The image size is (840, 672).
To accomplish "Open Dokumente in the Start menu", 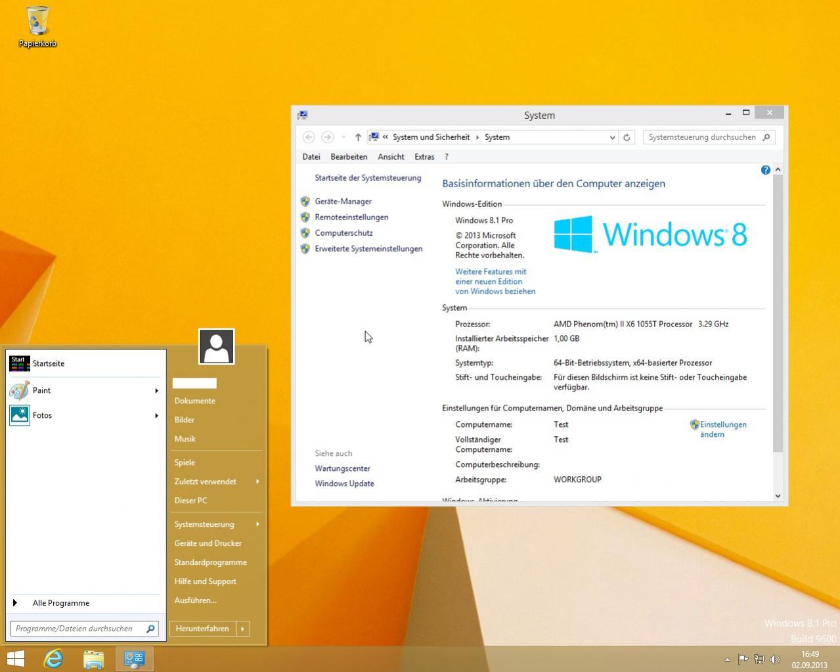I will [x=194, y=401].
